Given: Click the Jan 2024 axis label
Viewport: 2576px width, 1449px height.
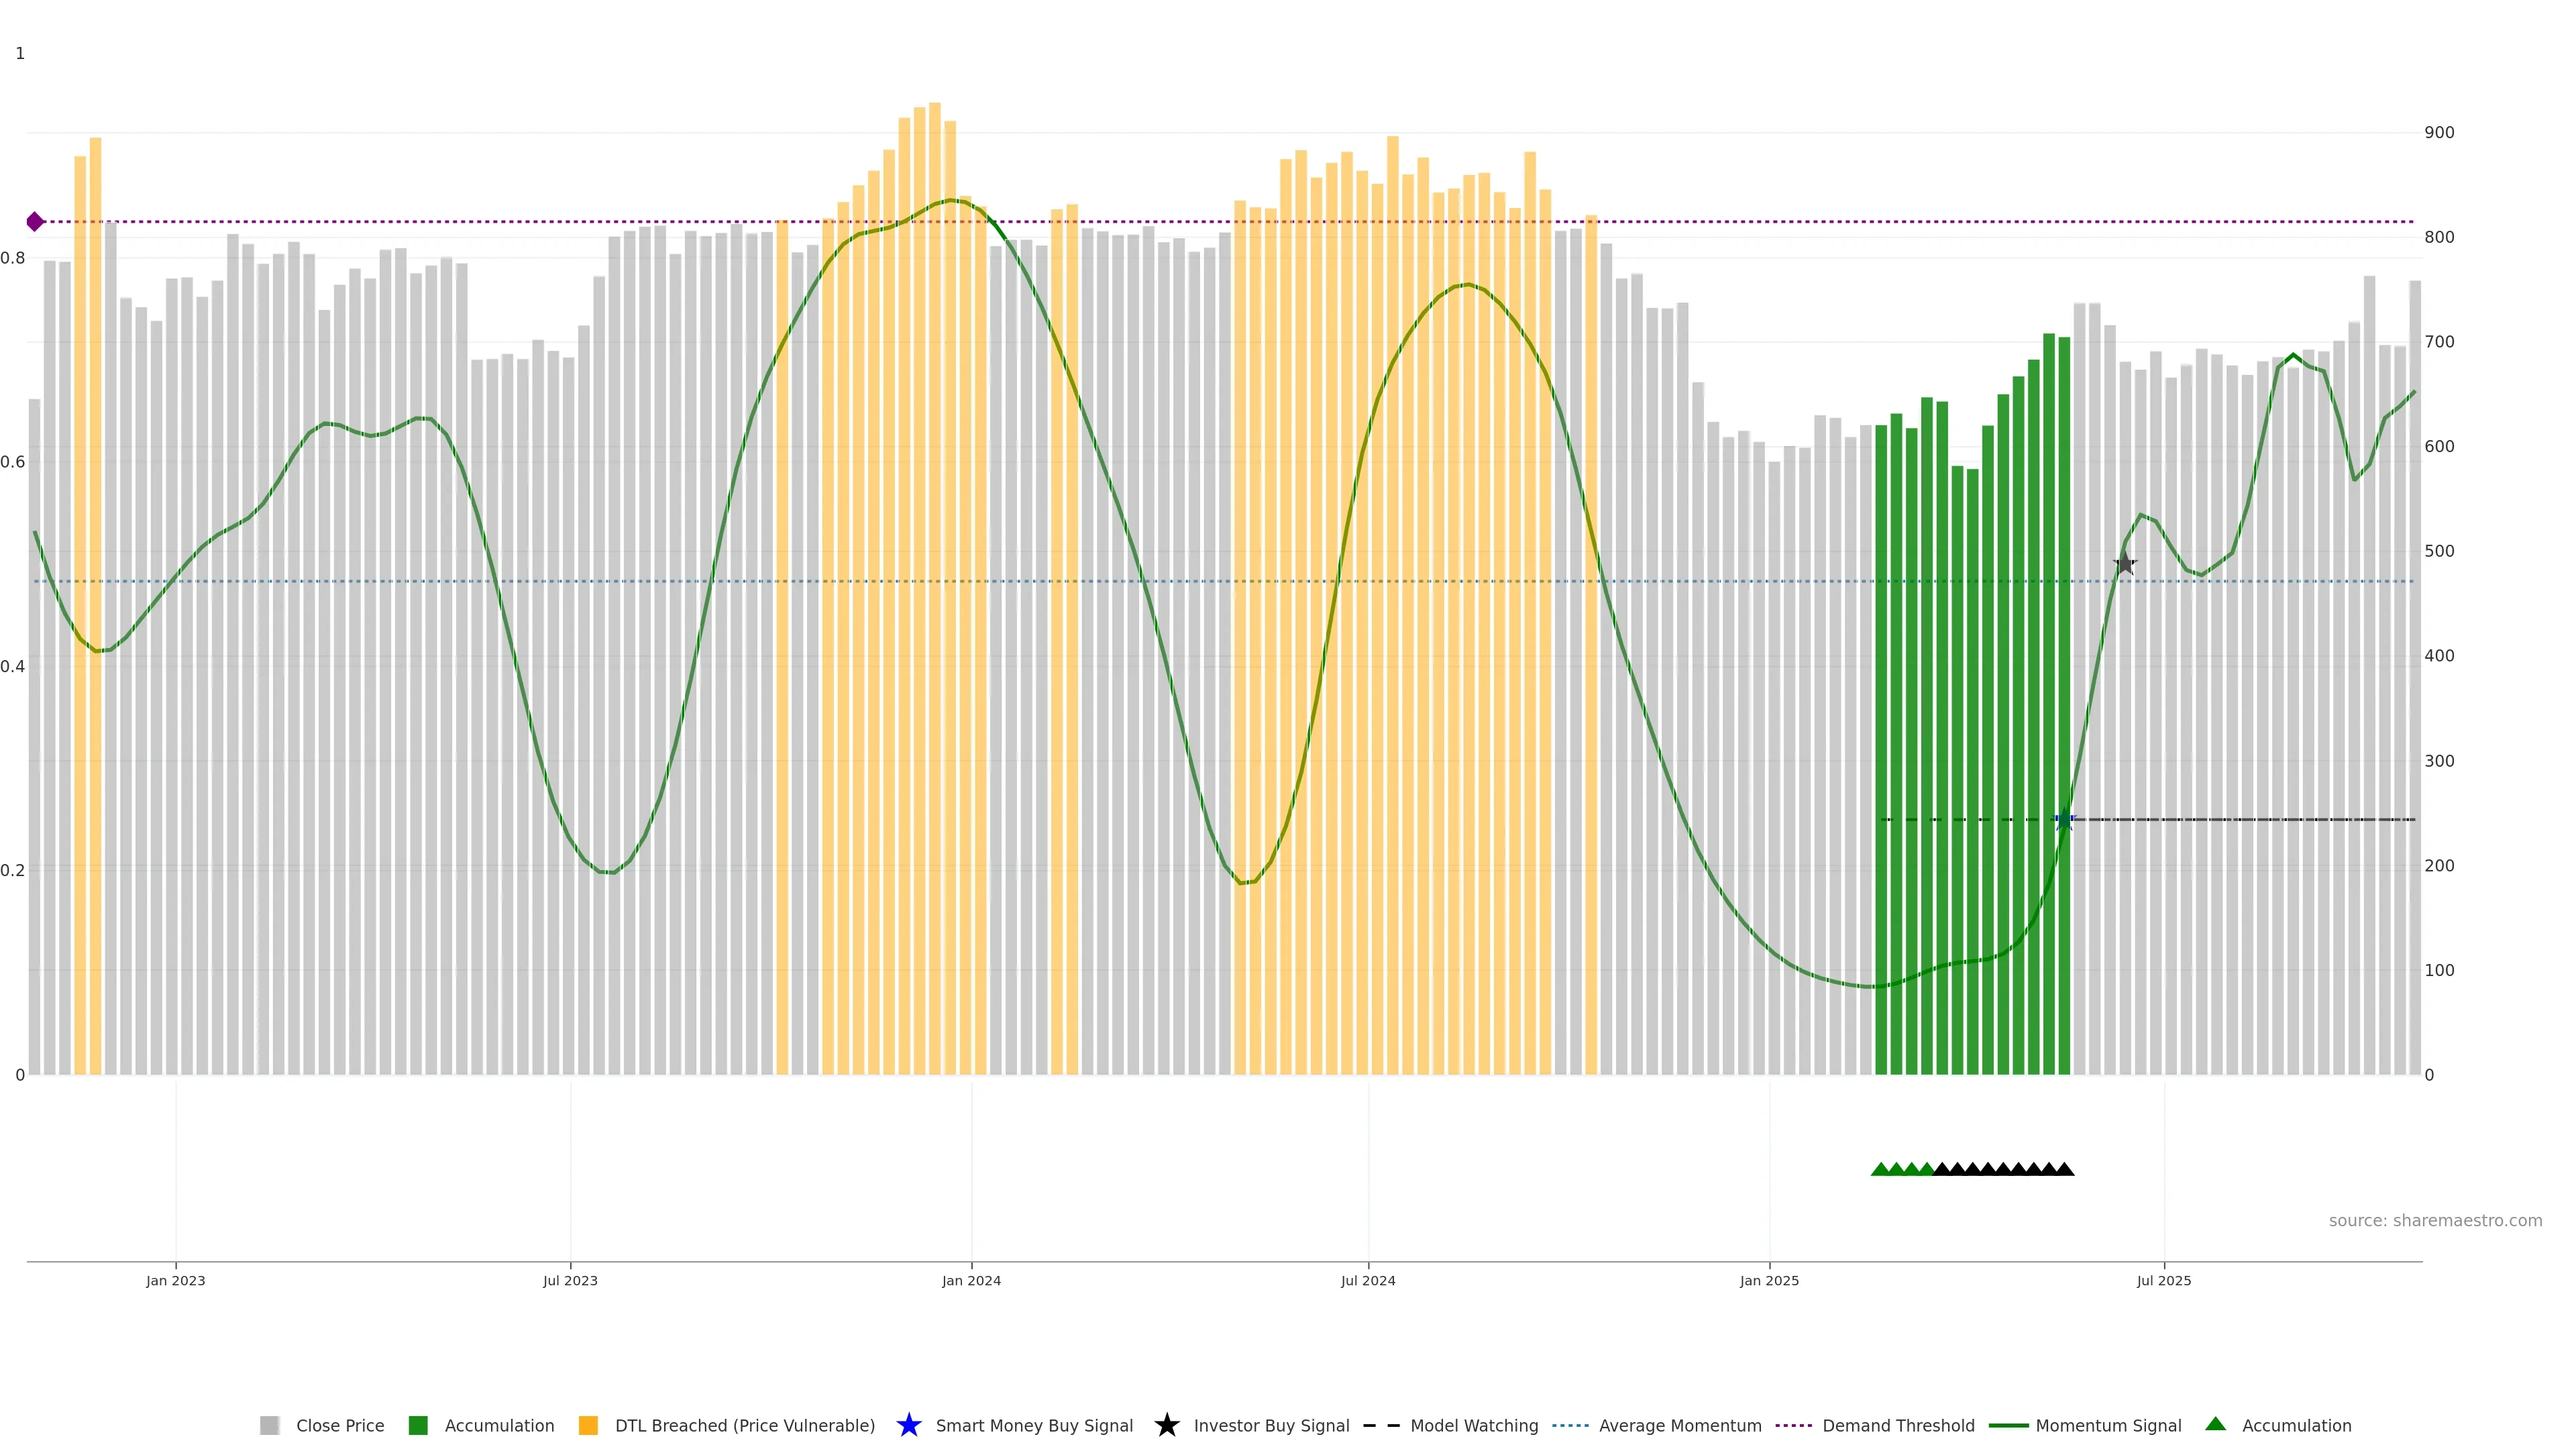Looking at the screenshot, I should tap(971, 1280).
